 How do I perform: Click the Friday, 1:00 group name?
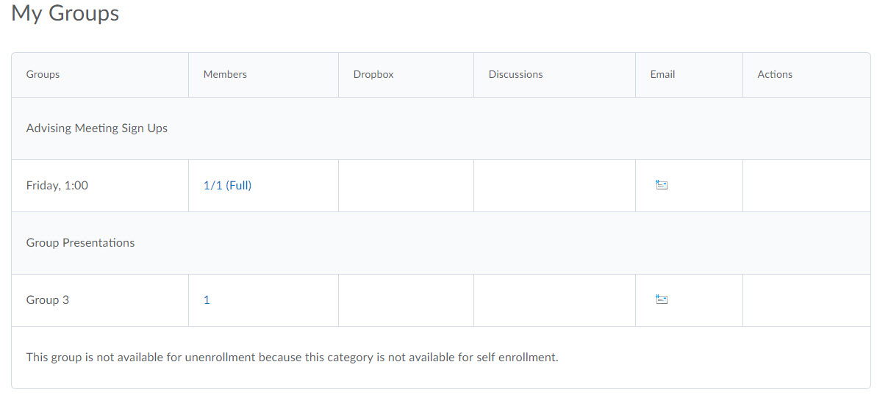(x=57, y=186)
